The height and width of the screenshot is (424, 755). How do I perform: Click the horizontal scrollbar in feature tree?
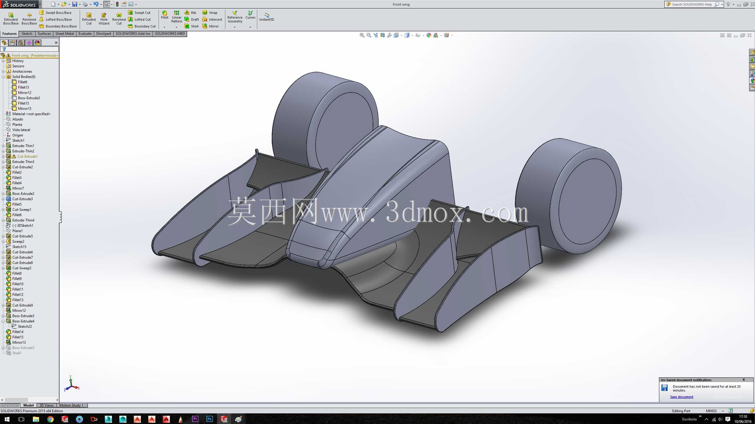coord(17,400)
